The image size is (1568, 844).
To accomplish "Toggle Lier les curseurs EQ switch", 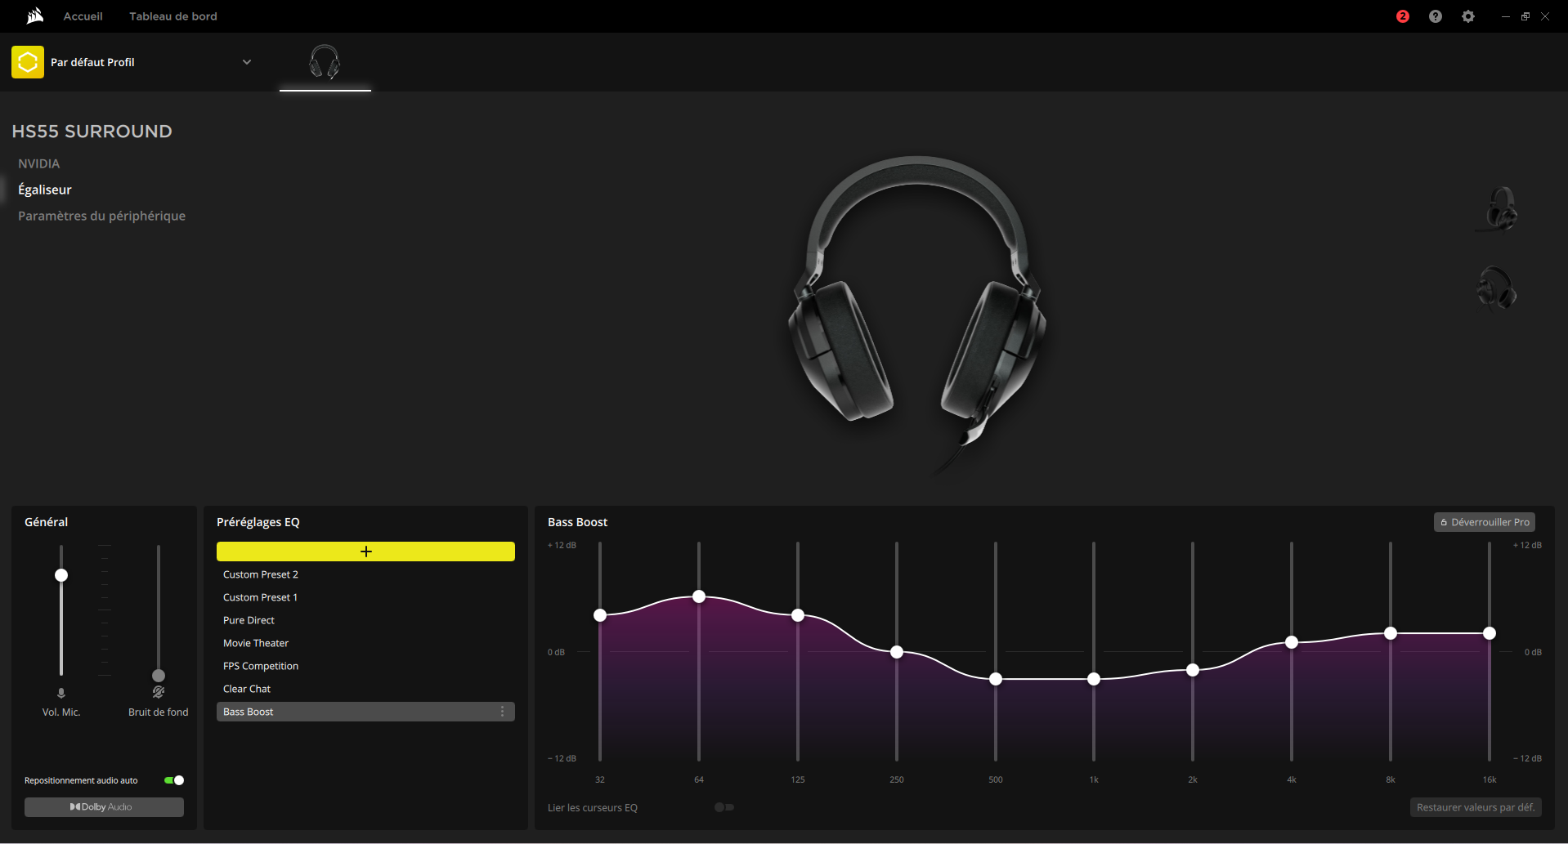I will 724,807.
